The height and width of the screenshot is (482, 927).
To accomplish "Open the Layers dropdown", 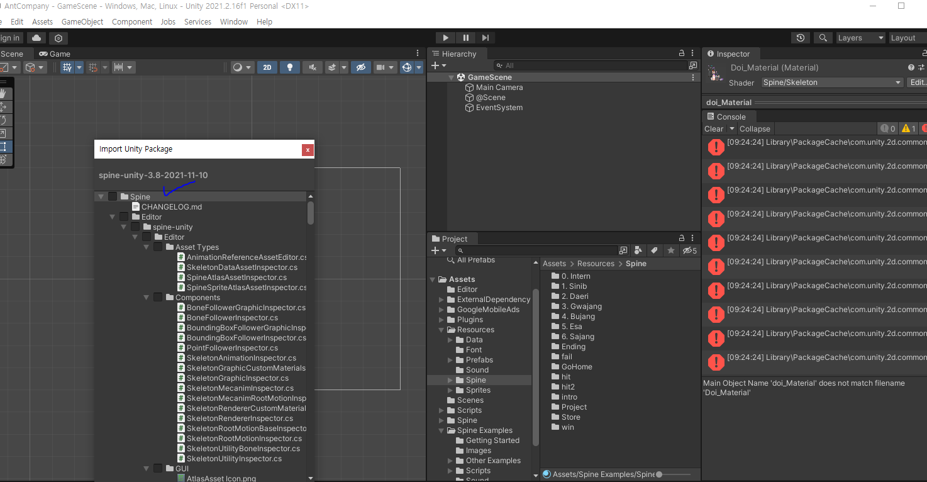I will coord(860,38).
